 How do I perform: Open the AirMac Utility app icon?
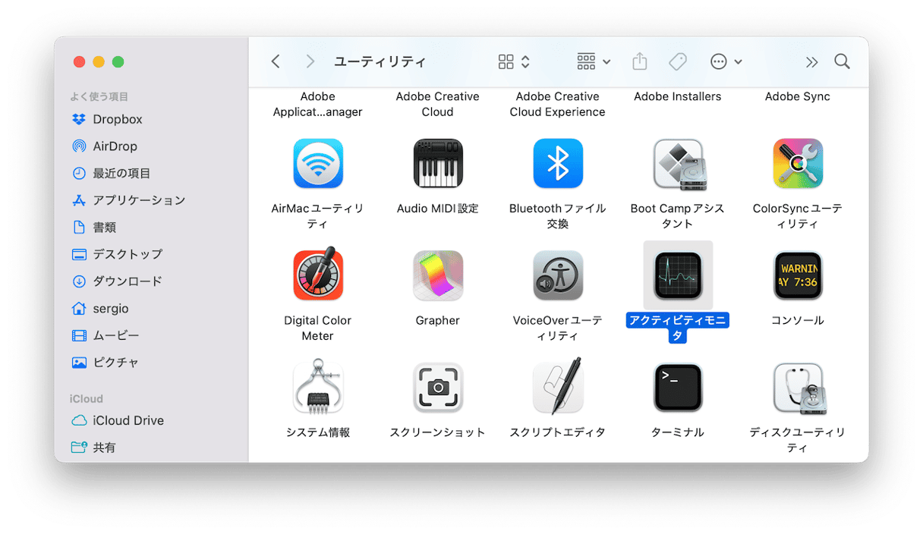click(318, 163)
